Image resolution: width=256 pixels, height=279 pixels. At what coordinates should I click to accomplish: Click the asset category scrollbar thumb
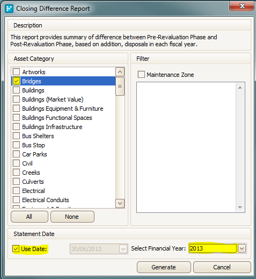120,86
